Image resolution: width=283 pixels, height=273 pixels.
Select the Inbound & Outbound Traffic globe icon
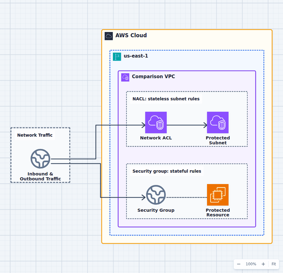(40, 159)
